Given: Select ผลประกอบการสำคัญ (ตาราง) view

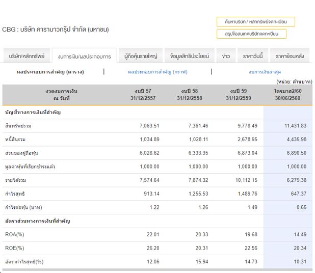Looking at the screenshot, I should [x=50, y=72].
